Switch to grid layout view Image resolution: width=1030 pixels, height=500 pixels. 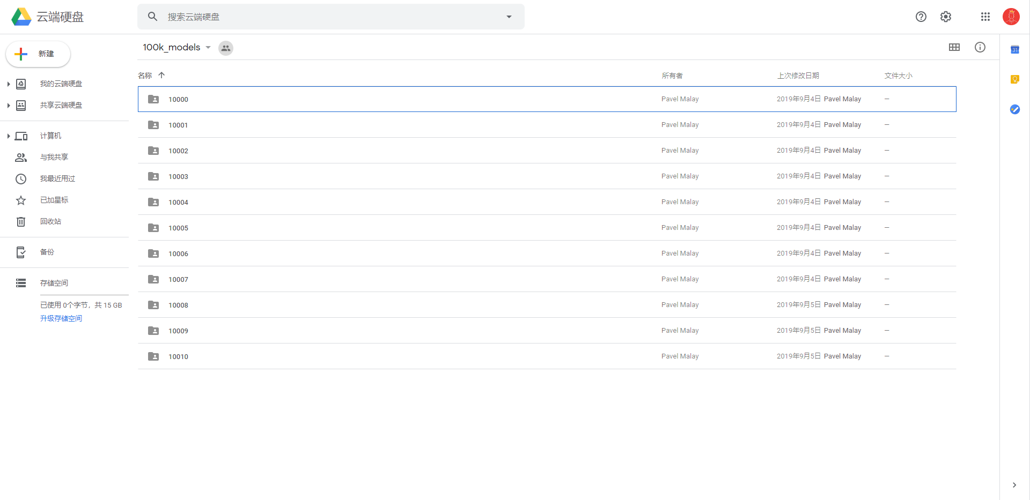click(954, 47)
